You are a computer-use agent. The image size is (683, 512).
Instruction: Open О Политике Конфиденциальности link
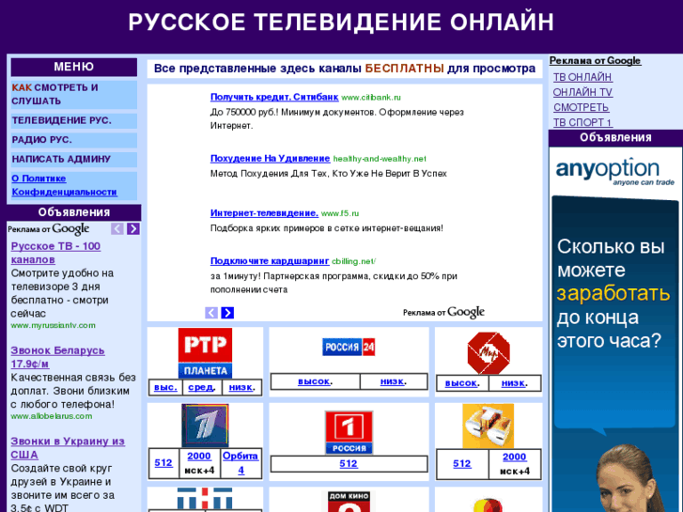click(x=65, y=185)
